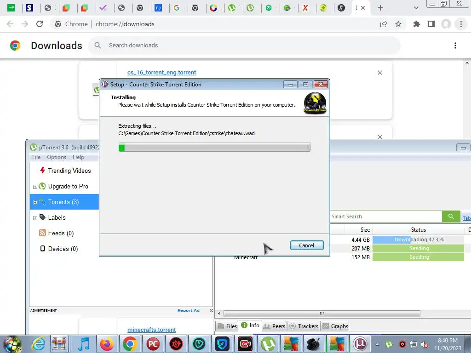Open Chrome extensions puzzle icon
The width and height of the screenshot is (471, 353).
[x=416, y=24]
